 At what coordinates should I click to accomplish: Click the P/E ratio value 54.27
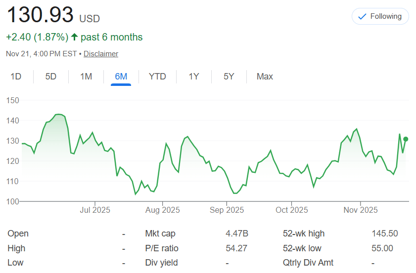[236, 248]
